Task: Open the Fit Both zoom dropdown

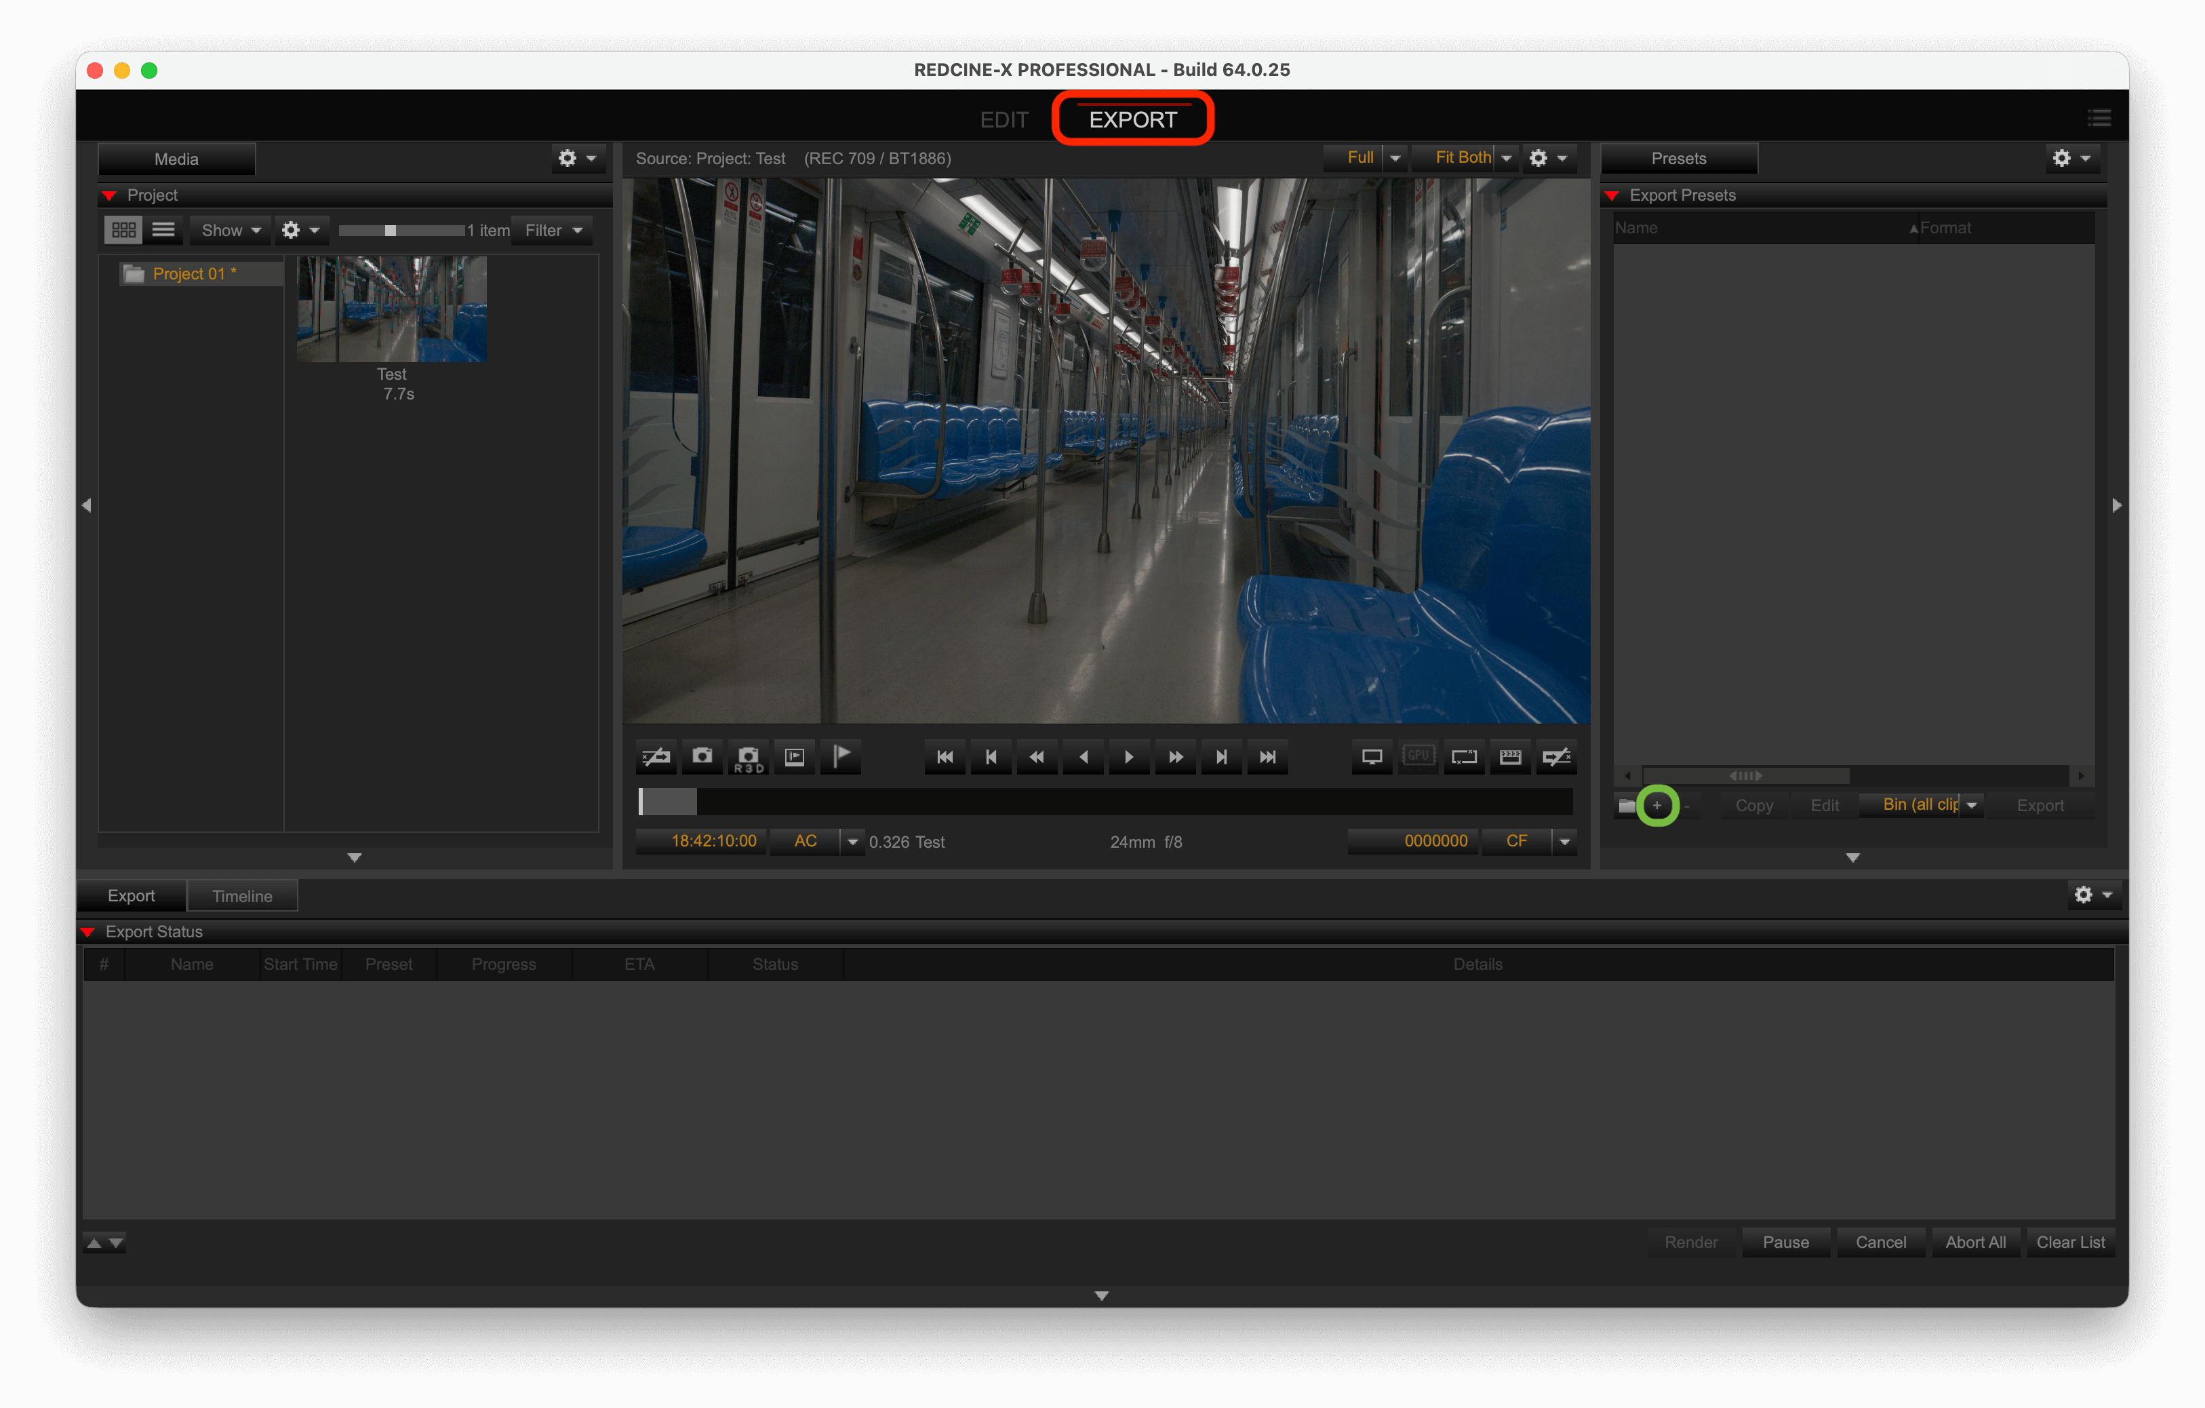Action: click(x=1466, y=157)
